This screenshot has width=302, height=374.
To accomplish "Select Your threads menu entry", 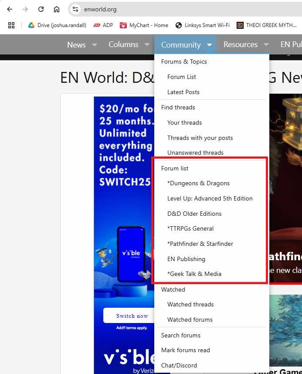I will (184, 122).
